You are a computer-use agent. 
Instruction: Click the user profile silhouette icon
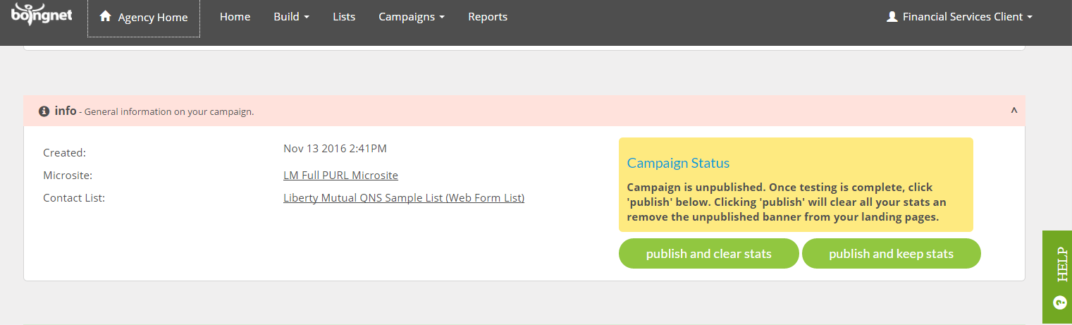click(x=892, y=16)
